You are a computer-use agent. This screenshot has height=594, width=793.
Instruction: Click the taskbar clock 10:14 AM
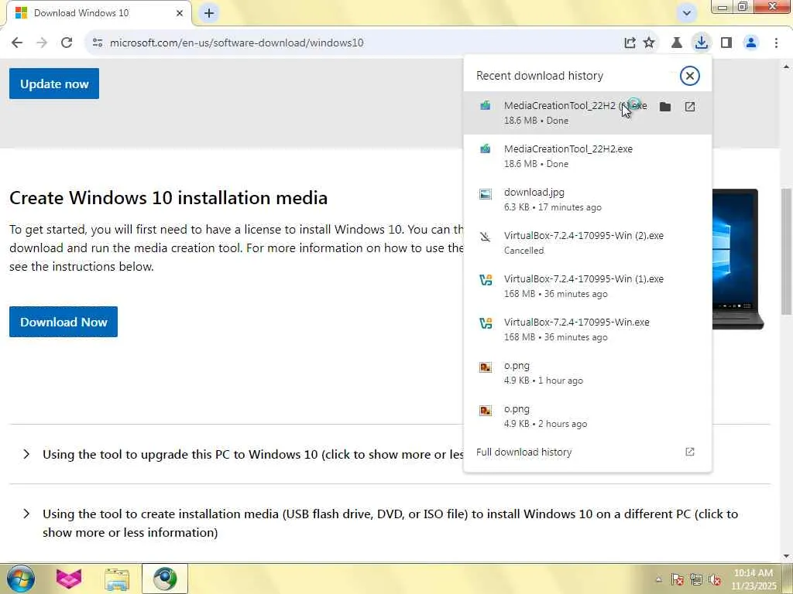(753, 579)
